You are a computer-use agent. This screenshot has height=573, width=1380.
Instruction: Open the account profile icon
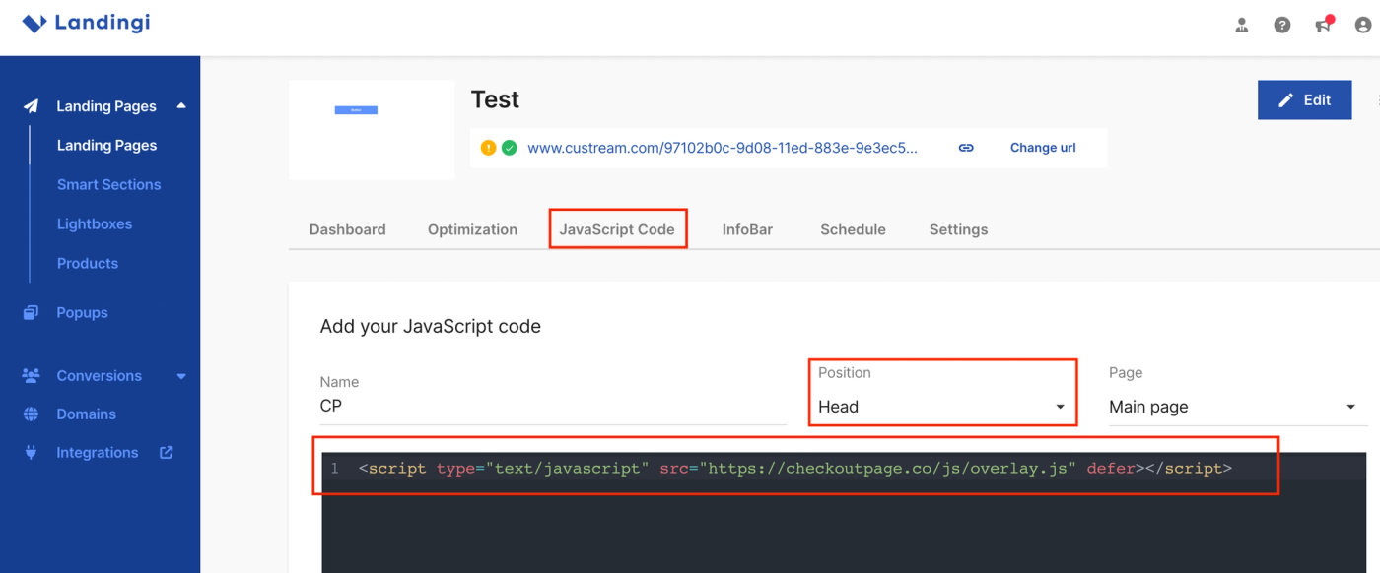pos(1363,25)
